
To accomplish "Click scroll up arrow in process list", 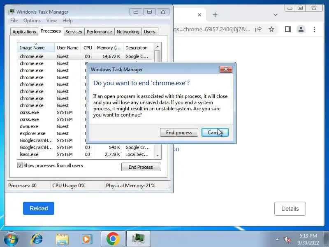I will click(x=158, y=47).
